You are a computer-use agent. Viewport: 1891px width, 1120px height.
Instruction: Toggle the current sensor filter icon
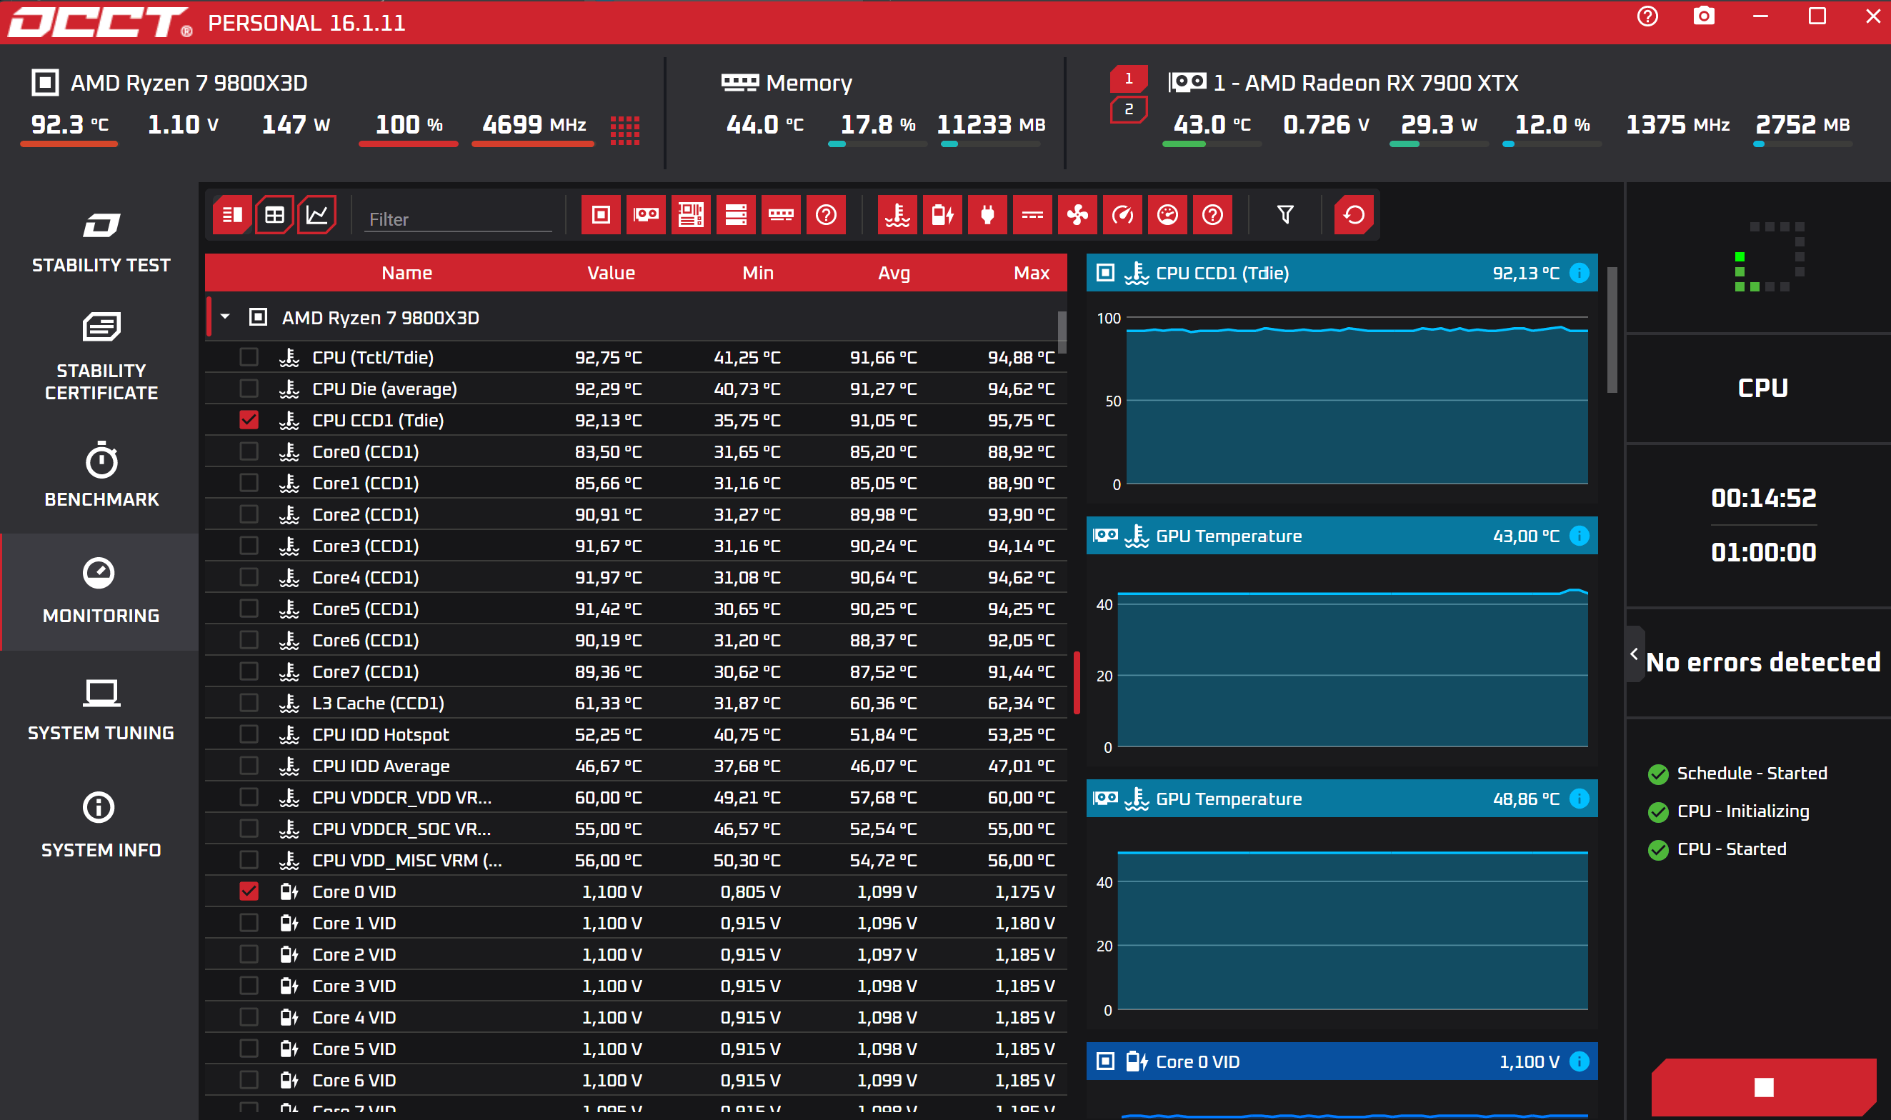click(x=1033, y=215)
